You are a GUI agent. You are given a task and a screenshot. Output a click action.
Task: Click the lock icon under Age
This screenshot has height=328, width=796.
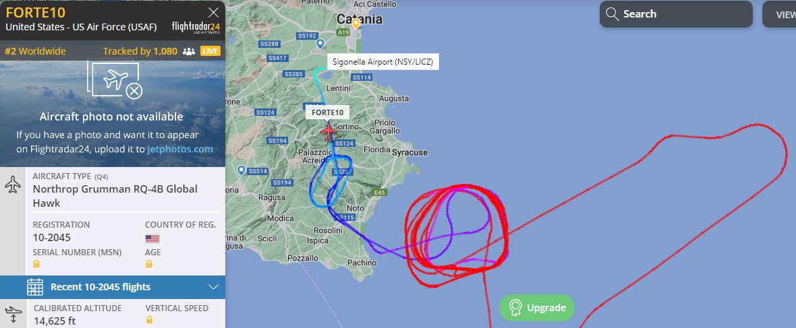[x=148, y=264]
